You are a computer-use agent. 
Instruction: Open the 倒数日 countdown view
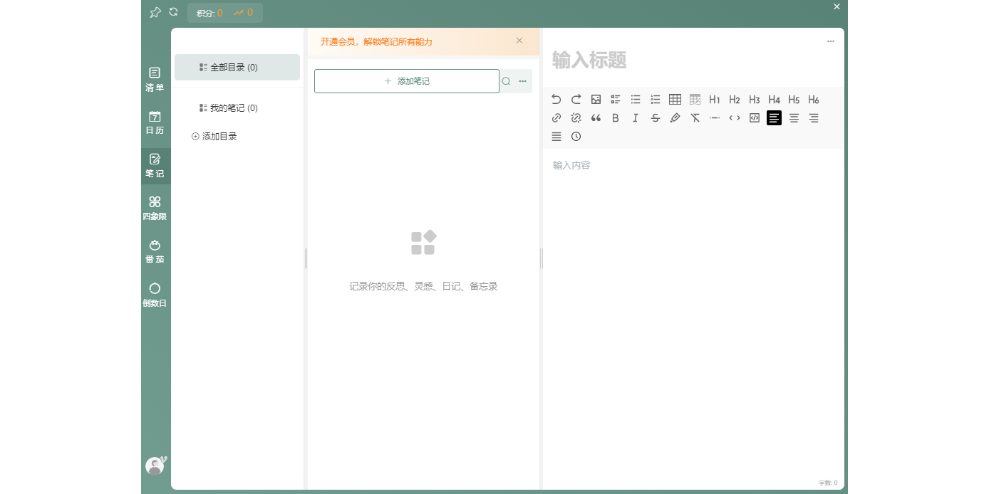[x=155, y=295]
